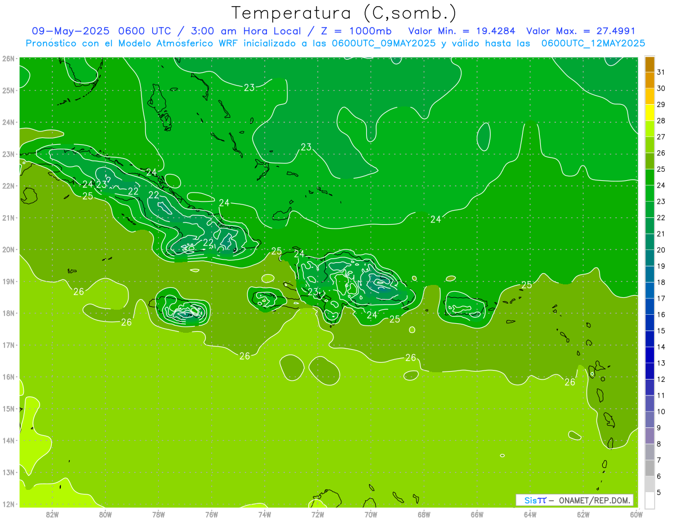Click the longitude axis label "60W"
Viewport: 676px width, 522px height.
pyautogui.click(x=636, y=514)
